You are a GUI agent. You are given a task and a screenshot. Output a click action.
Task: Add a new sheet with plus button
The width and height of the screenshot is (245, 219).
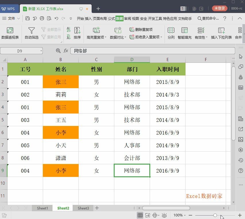[x=97, y=208]
